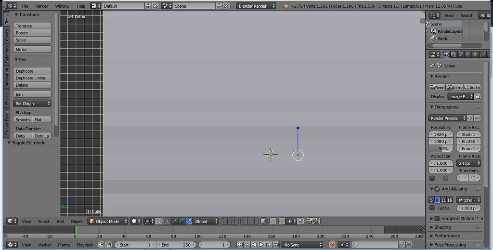Enable the Full Sample checkbox
The image size is (493, 250).
tap(432, 208)
